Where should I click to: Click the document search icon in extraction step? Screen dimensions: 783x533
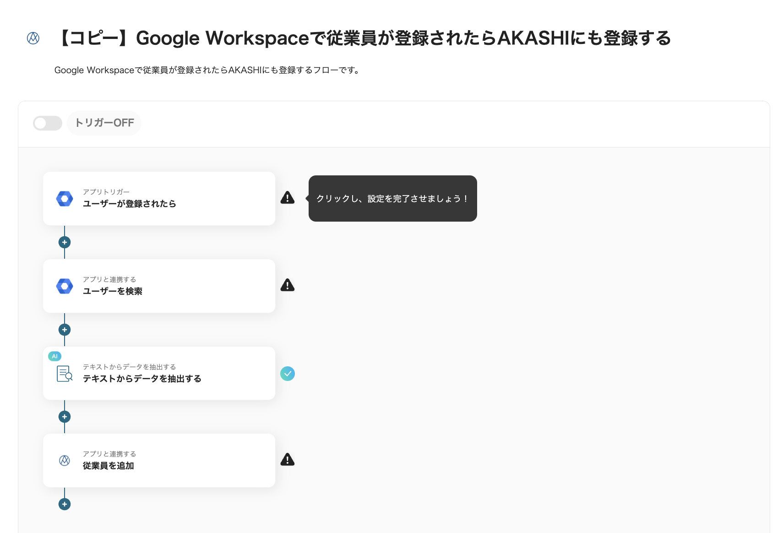pyautogui.click(x=65, y=374)
